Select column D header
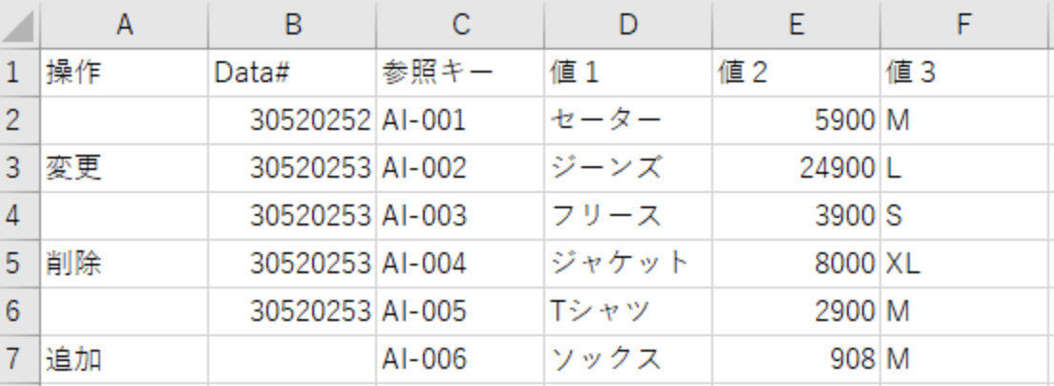 pyautogui.click(x=627, y=26)
